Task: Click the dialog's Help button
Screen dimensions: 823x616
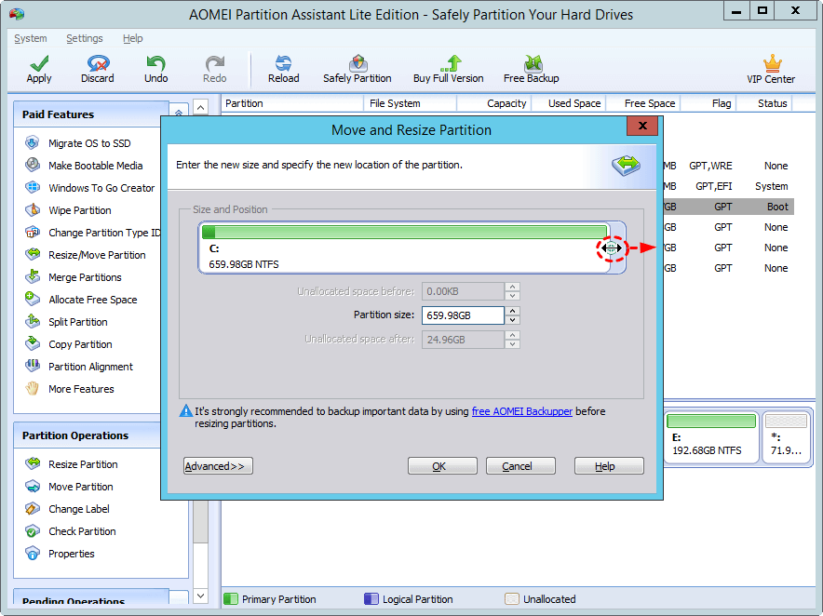Action: pyautogui.click(x=609, y=466)
